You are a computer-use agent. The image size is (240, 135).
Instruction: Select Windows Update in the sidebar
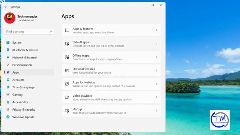29,117
